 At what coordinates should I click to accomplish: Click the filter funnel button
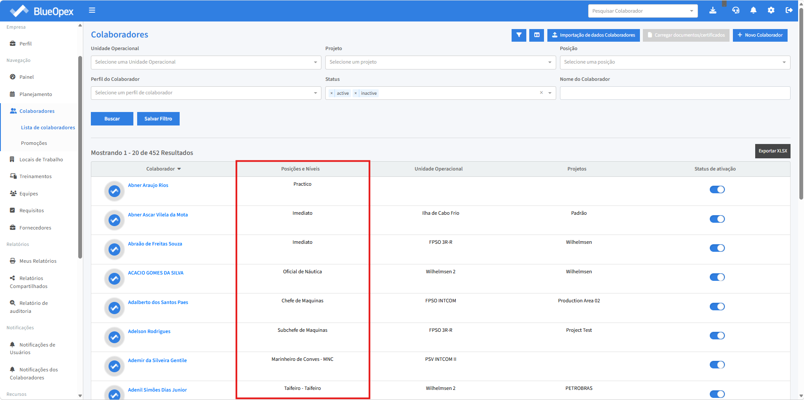pyautogui.click(x=519, y=35)
